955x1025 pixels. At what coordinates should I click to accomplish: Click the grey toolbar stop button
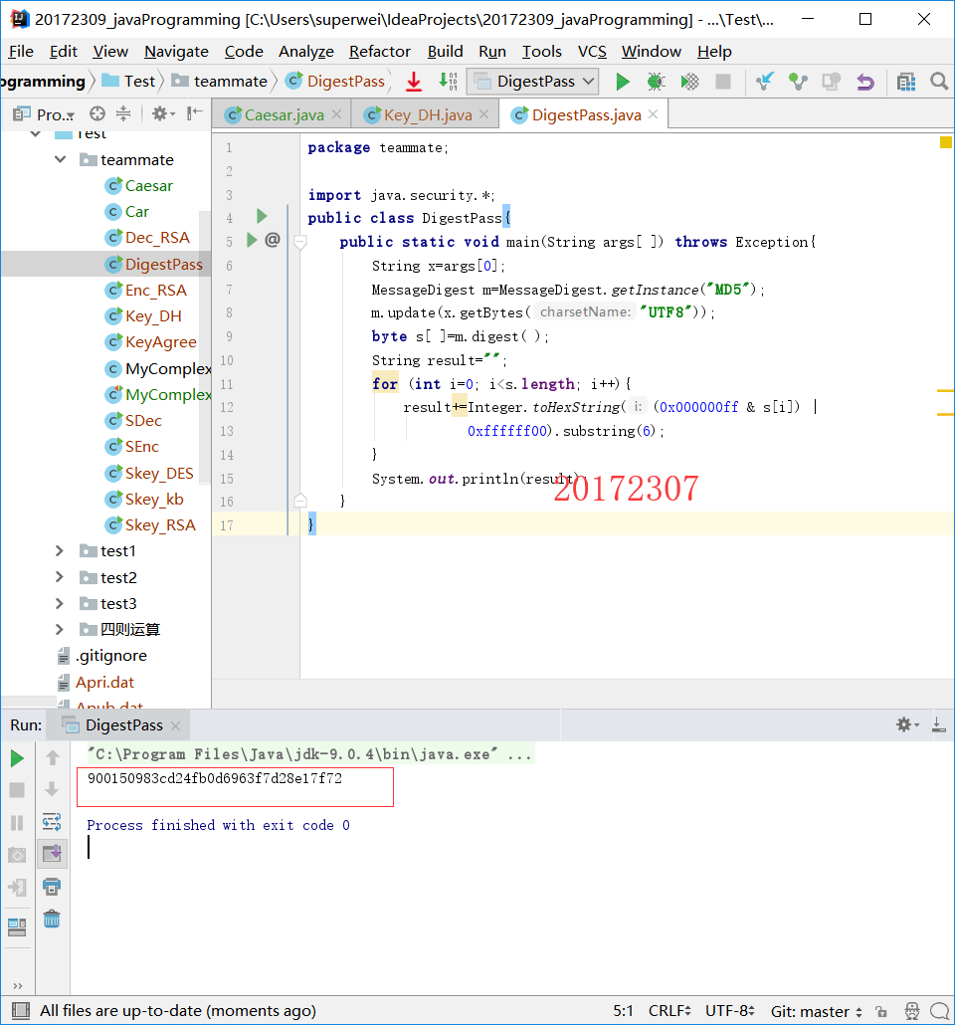coord(723,82)
